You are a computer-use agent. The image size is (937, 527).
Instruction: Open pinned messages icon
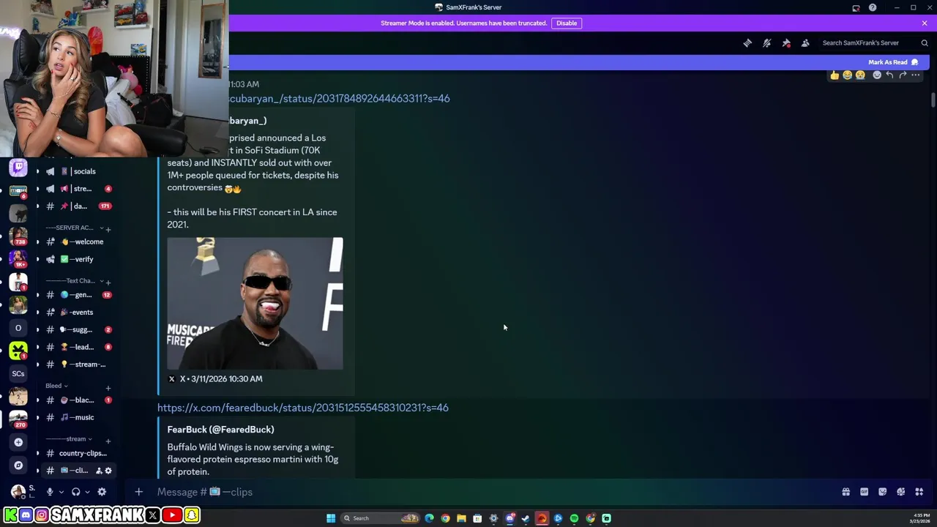click(786, 43)
